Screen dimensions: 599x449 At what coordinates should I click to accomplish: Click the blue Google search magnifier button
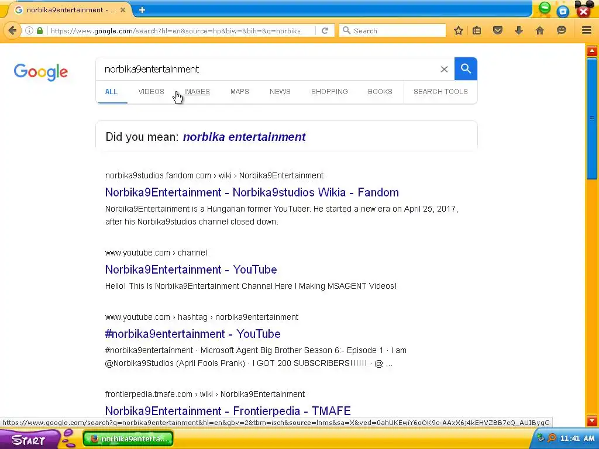coord(466,69)
